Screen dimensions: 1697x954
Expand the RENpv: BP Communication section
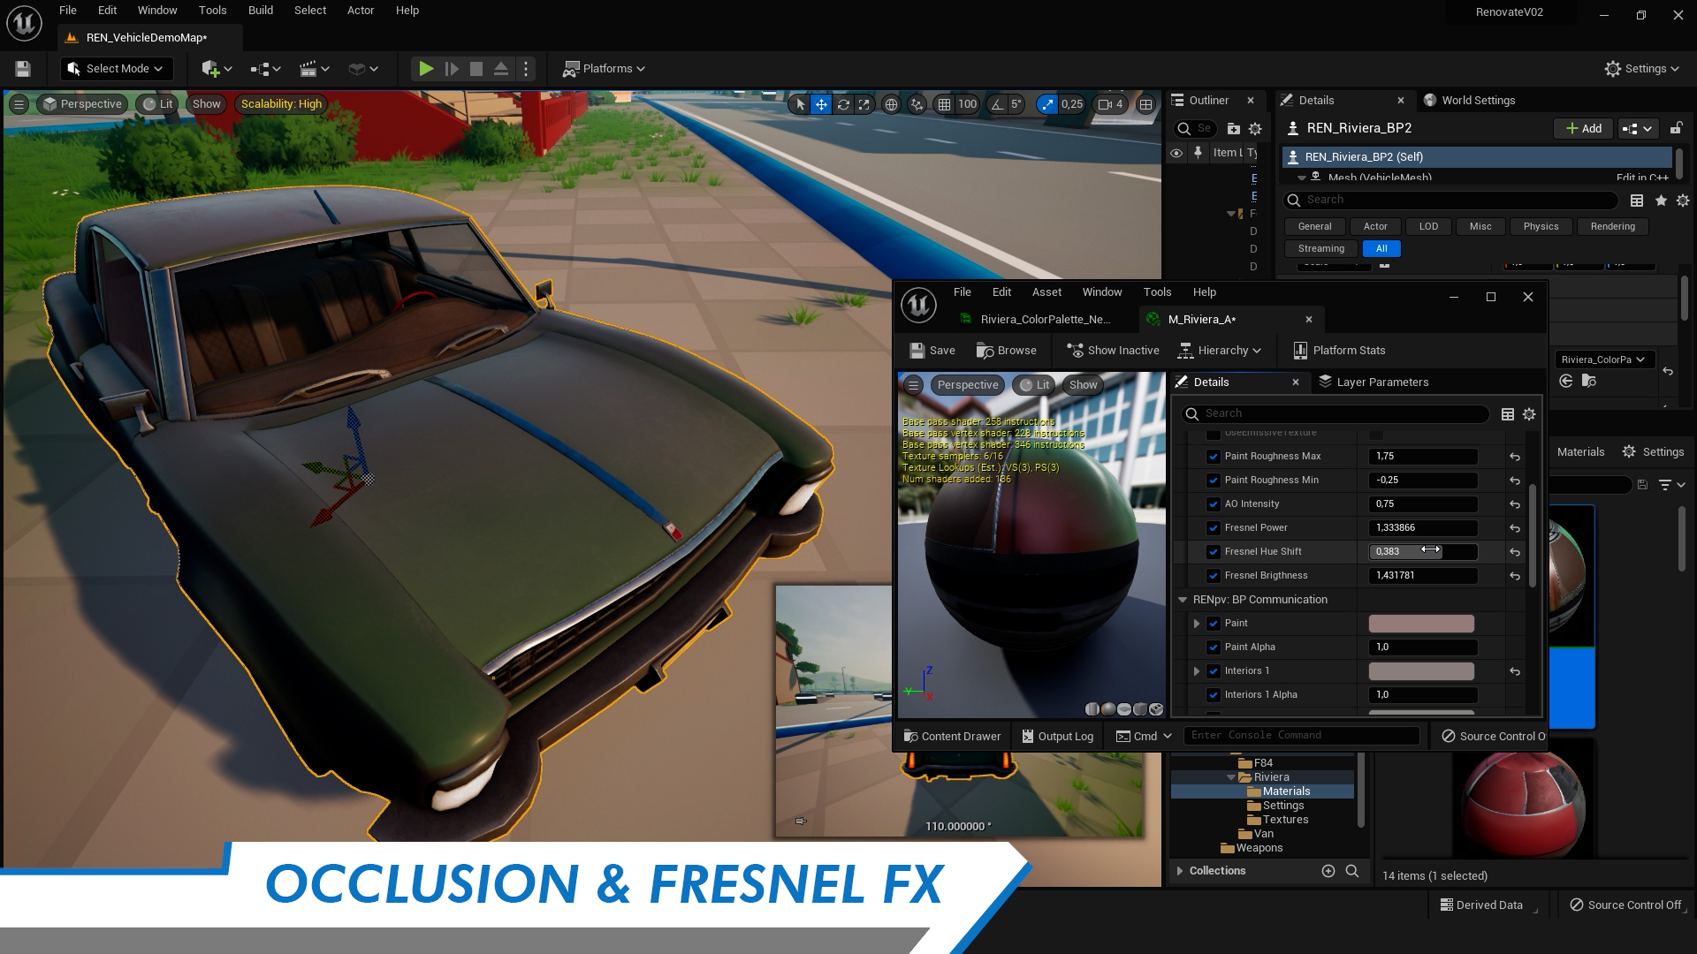pyautogui.click(x=1183, y=599)
